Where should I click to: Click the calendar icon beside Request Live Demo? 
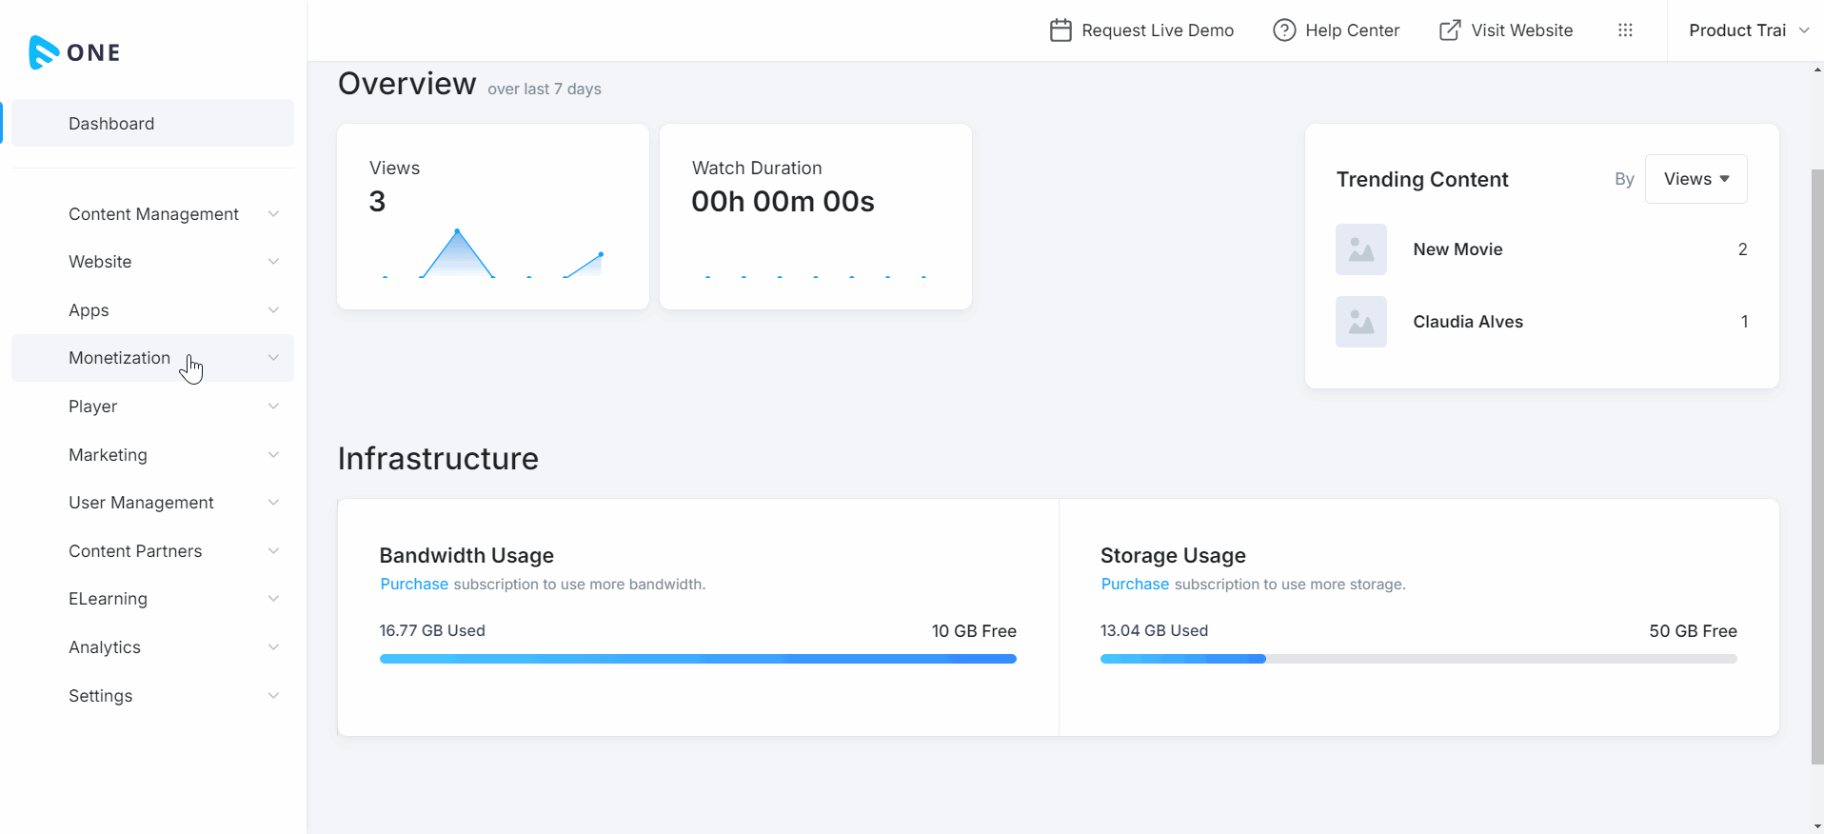click(x=1060, y=30)
